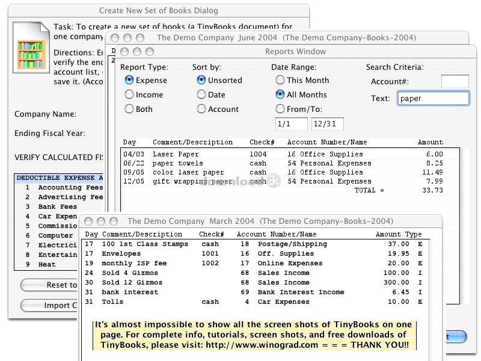Image resolution: width=481 pixels, height=361 pixels.
Task: Click the end date field showing 12/31
Action: click(x=327, y=124)
